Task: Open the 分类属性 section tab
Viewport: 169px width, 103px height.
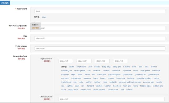Action: pyautogui.click(x=5, y=3)
